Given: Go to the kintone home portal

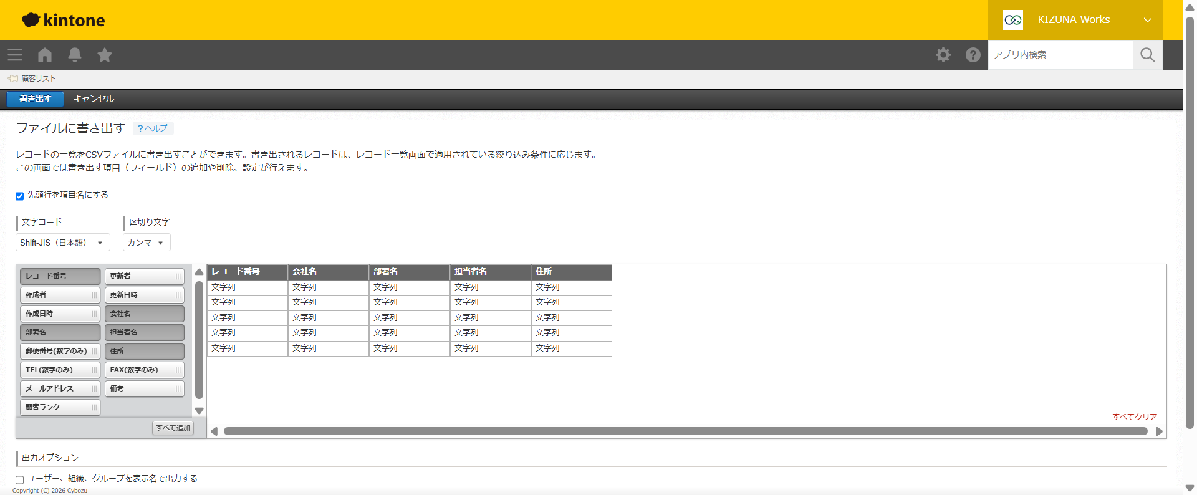Looking at the screenshot, I should pos(45,55).
